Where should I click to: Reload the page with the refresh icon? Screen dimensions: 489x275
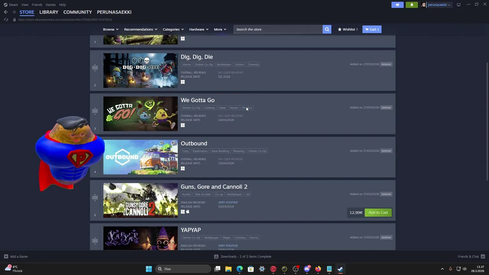click(6, 19)
